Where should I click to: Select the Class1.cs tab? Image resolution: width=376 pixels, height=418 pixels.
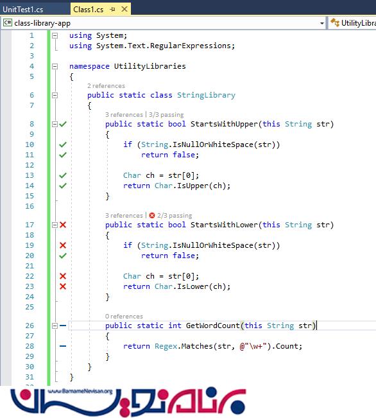click(89, 10)
